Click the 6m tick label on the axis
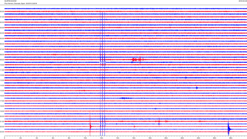 [x=53, y=138]
